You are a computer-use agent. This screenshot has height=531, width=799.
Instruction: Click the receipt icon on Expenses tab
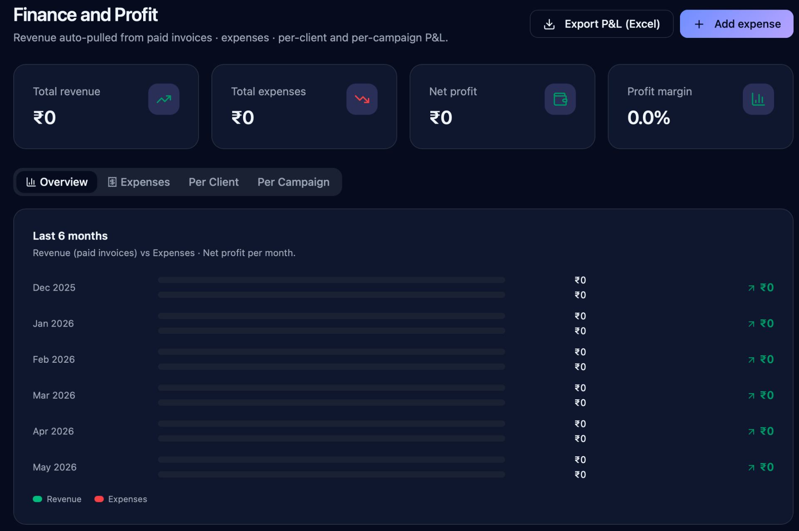pyautogui.click(x=112, y=182)
